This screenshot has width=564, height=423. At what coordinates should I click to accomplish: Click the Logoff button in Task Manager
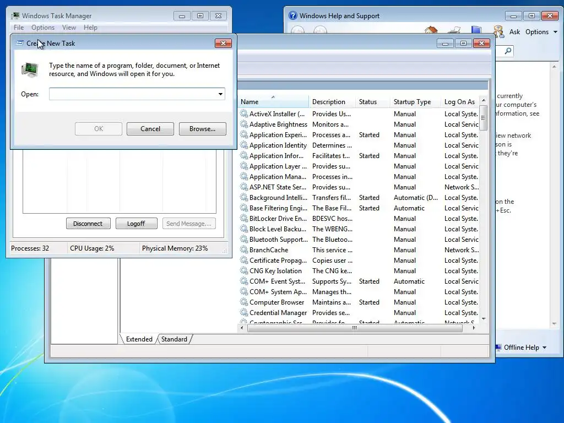(137, 224)
